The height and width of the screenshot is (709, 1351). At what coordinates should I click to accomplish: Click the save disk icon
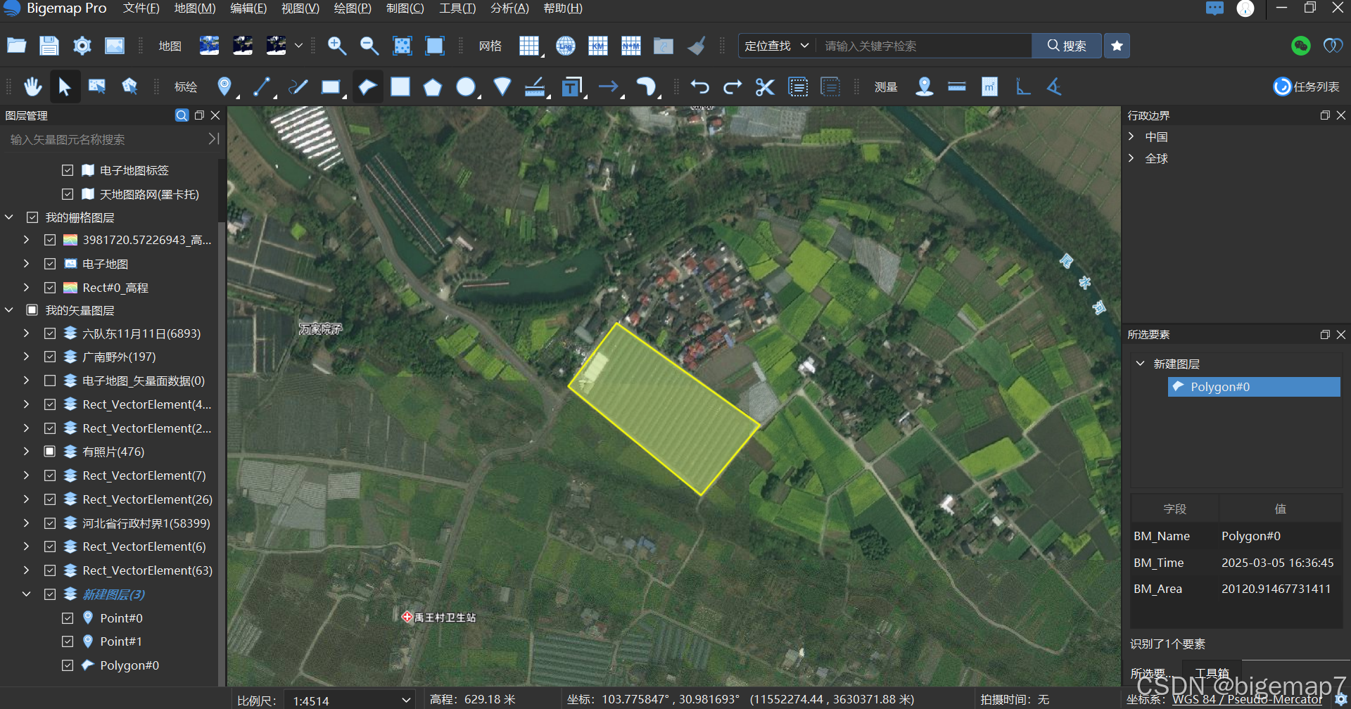49,46
